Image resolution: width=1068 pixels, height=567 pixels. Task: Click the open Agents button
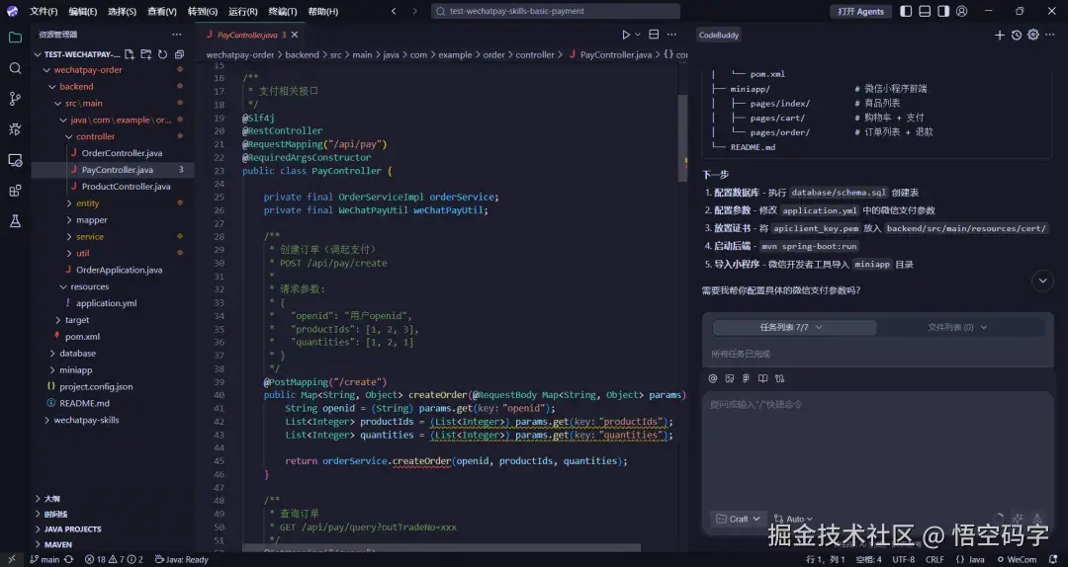pos(861,11)
